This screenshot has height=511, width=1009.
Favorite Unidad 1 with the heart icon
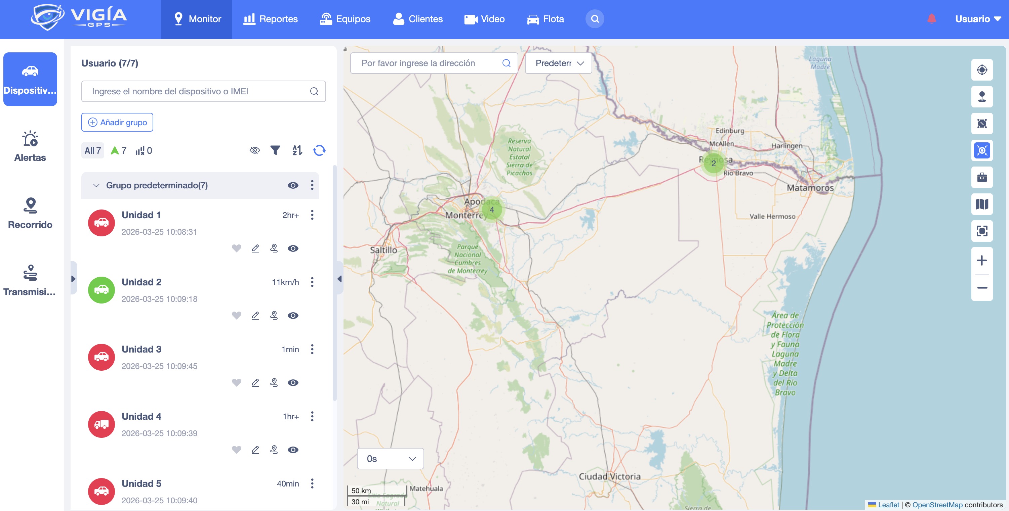(236, 248)
